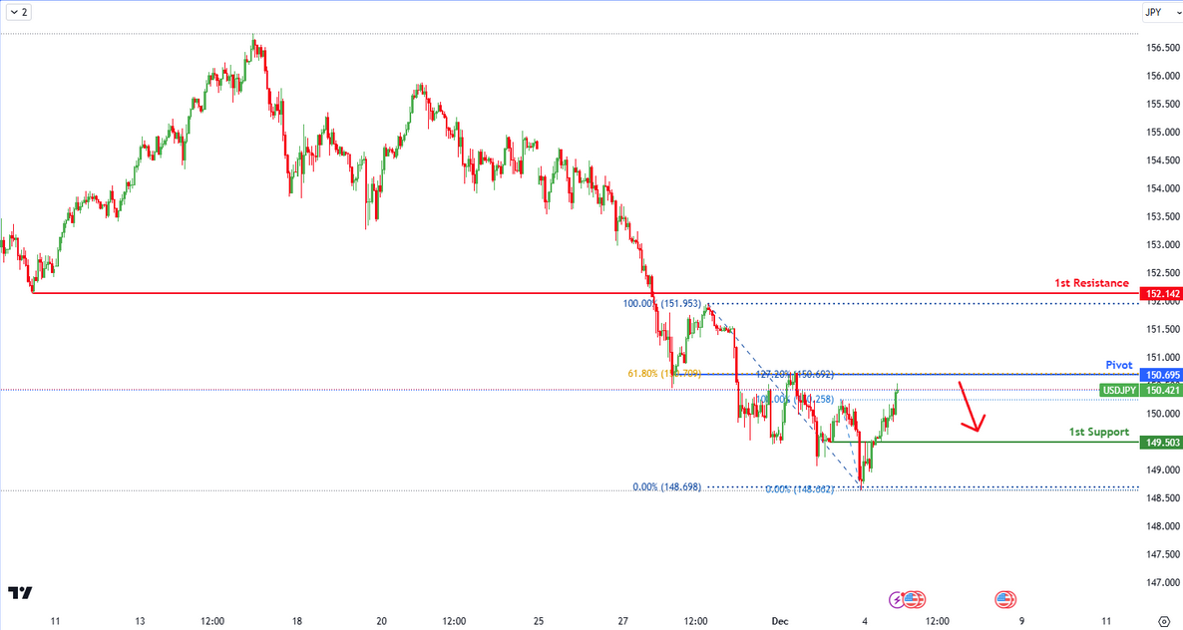Click date '18' on the time axis

297,622
